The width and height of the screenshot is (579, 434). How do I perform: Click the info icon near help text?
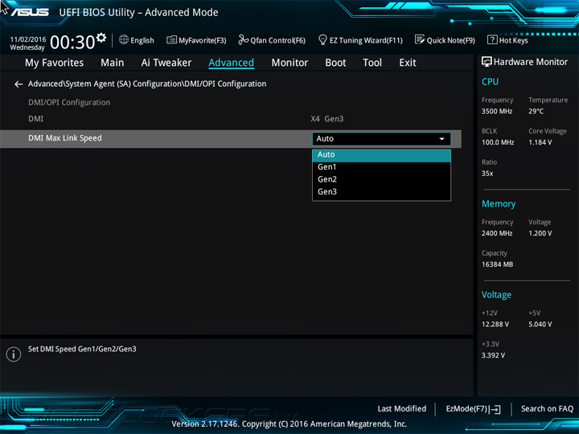[14, 354]
